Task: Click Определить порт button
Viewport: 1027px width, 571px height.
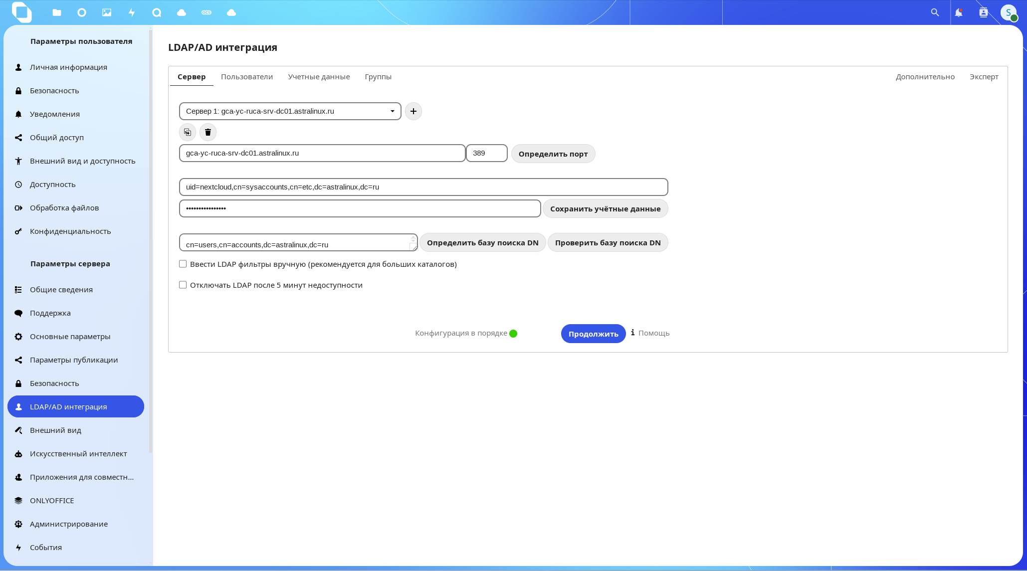Action: [x=553, y=154]
